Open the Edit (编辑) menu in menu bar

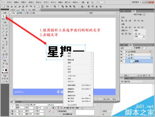coord(16,2)
